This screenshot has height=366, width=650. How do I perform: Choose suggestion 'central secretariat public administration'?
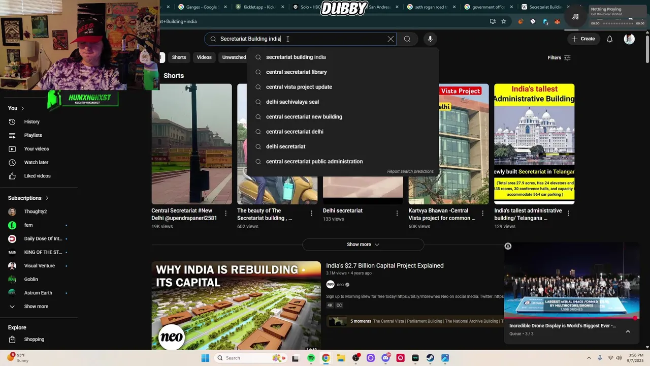(343, 162)
